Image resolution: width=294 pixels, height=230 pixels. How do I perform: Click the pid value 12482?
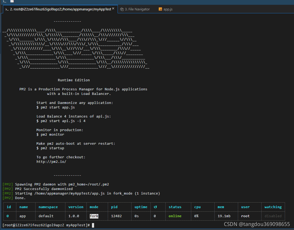pyautogui.click(x=116, y=216)
